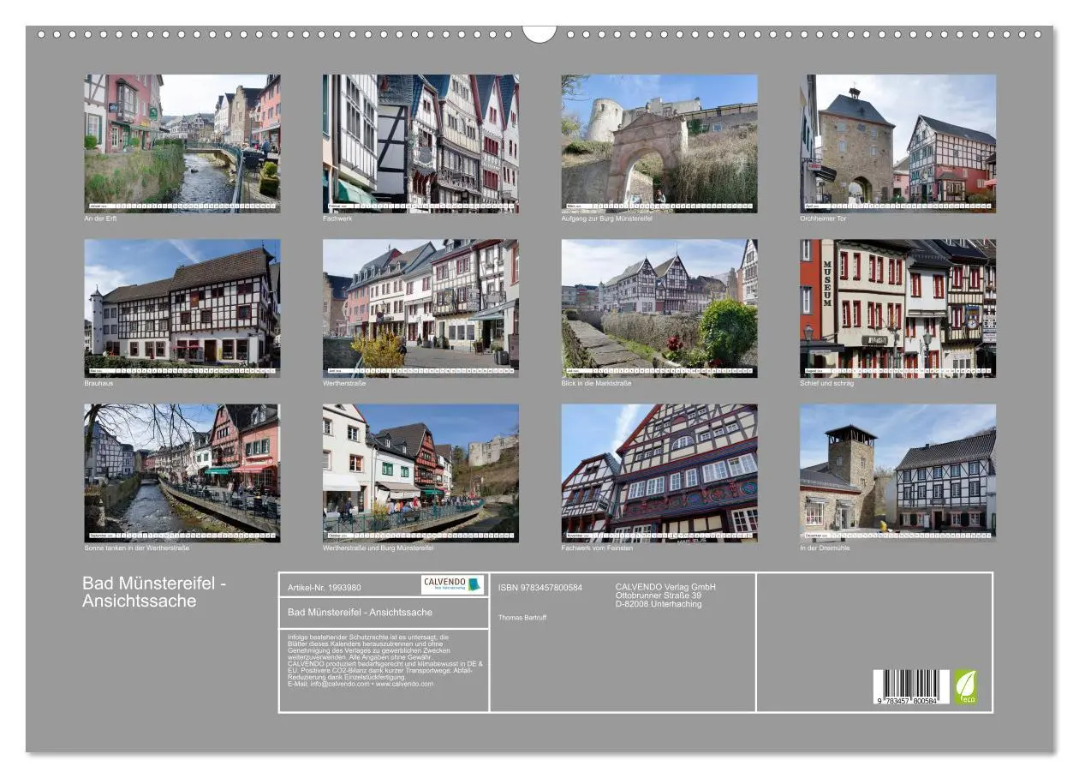Click the green eco leaf icon
The width and height of the screenshot is (1079, 778).
point(965,687)
